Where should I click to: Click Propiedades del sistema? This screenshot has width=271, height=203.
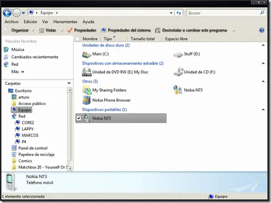tap(126, 30)
